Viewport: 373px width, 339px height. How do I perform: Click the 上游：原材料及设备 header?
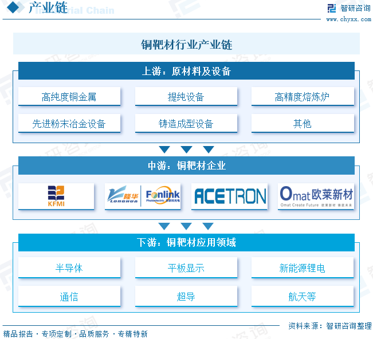tap(186, 71)
